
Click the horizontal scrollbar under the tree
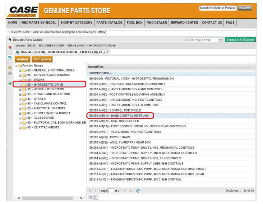50,198
